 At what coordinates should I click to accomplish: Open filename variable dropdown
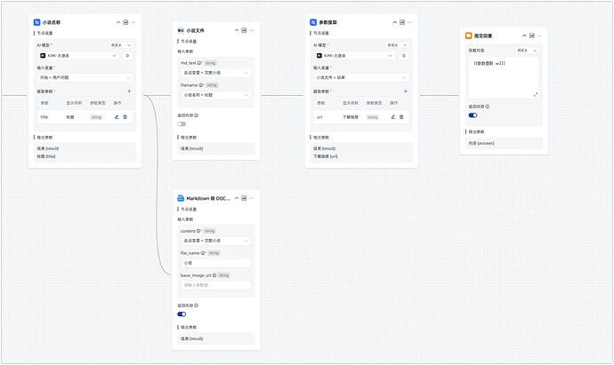215,94
